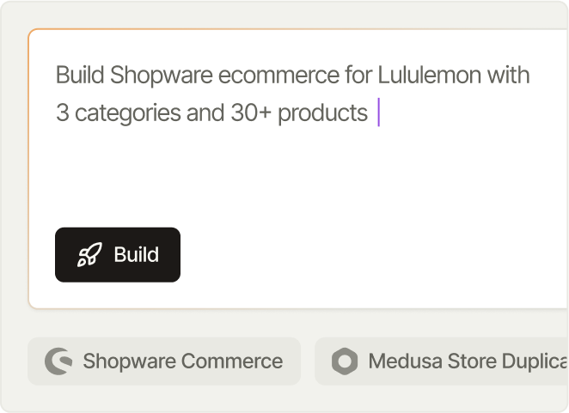The height and width of the screenshot is (413, 569).
Task: Place cursor on the word Shopware in the prompt
Action: pos(161,75)
